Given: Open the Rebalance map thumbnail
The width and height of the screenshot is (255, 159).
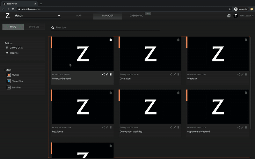Looking at the screenshot, I should click(x=83, y=107).
